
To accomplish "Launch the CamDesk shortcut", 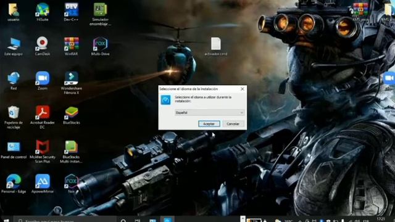I will pyautogui.click(x=43, y=46).
